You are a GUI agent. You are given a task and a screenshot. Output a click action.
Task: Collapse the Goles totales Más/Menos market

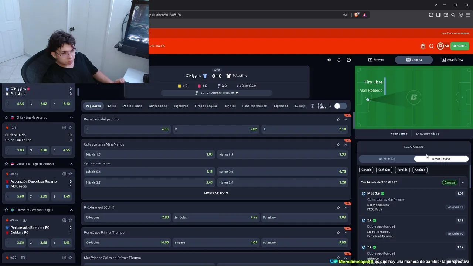pyautogui.click(x=346, y=144)
